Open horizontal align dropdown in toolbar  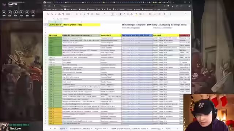click(x=151, y=14)
